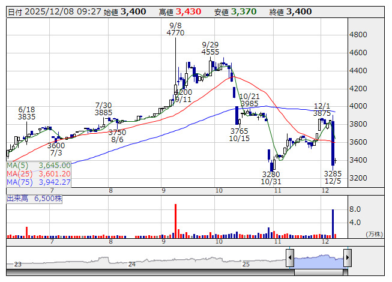The image size is (392, 282).
Task: Click the 4000 price axis label
Action: pyautogui.click(x=358, y=106)
